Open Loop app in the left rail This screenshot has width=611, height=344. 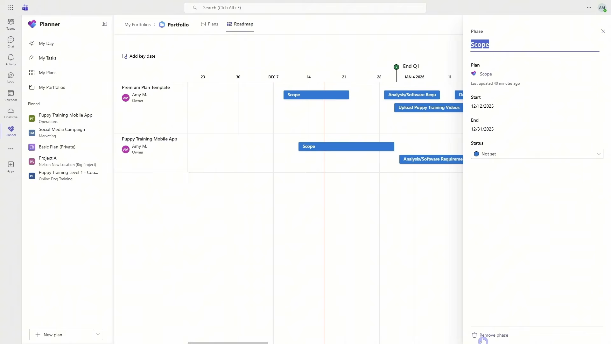point(11,77)
